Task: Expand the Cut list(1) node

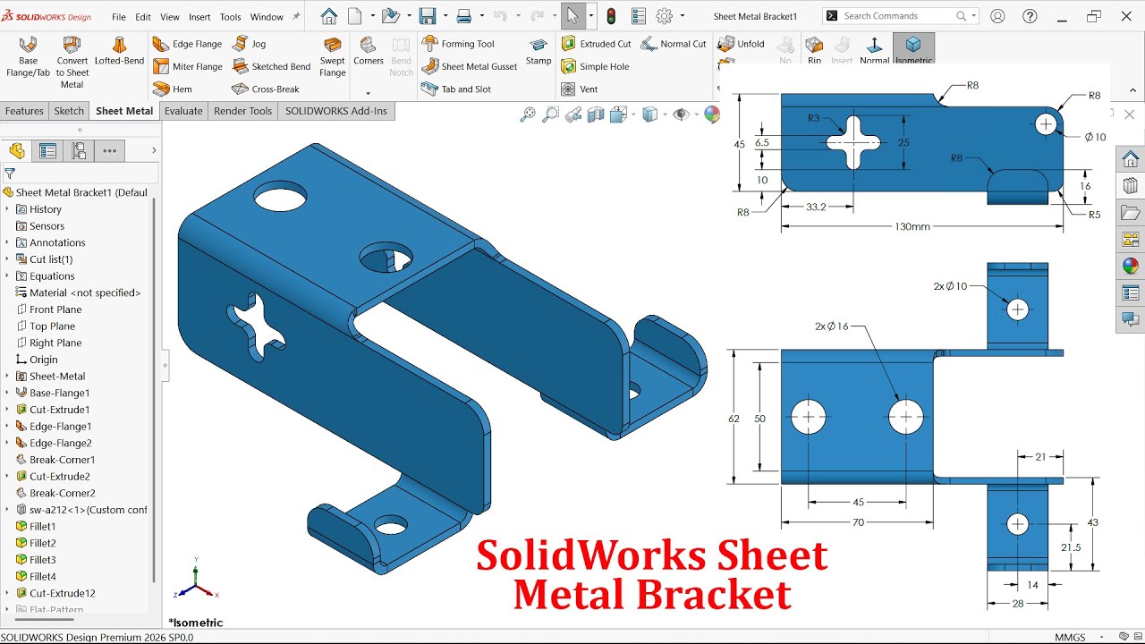Action: [7, 259]
